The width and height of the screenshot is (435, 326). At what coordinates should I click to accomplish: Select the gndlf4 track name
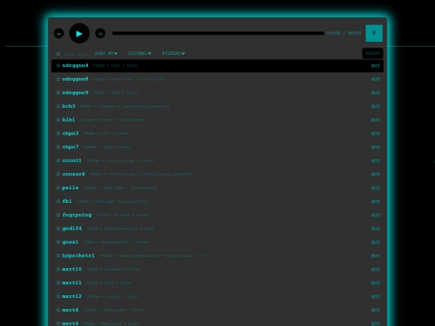coord(72,229)
